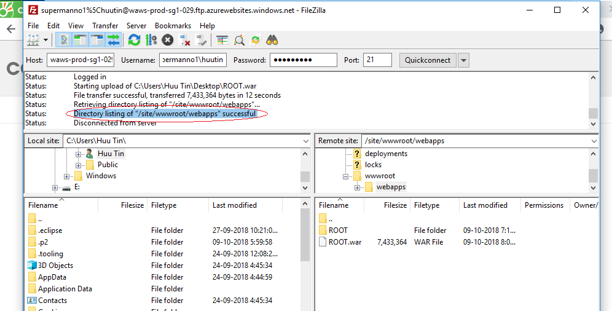Open the Site Manager icon

[x=33, y=40]
